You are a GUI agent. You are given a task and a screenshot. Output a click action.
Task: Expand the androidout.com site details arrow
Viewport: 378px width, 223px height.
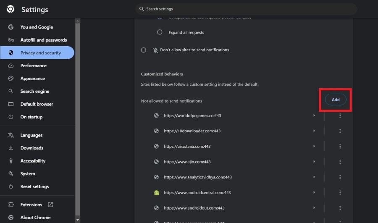tap(314, 207)
